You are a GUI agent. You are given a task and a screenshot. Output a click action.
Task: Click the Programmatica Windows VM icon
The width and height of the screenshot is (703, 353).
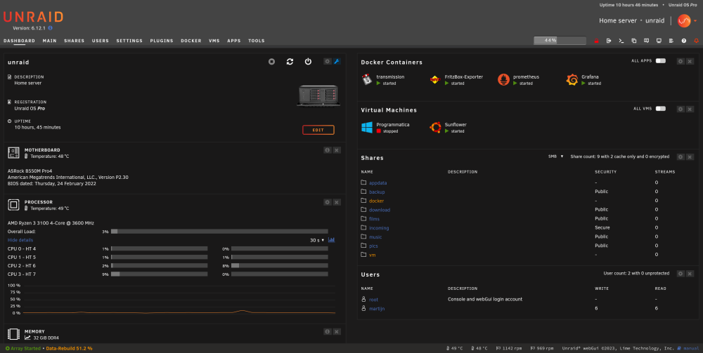click(367, 128)
